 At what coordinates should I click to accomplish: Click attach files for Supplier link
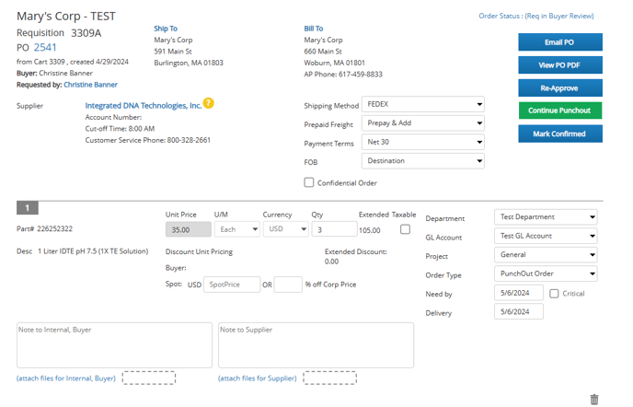click(258, 378)
